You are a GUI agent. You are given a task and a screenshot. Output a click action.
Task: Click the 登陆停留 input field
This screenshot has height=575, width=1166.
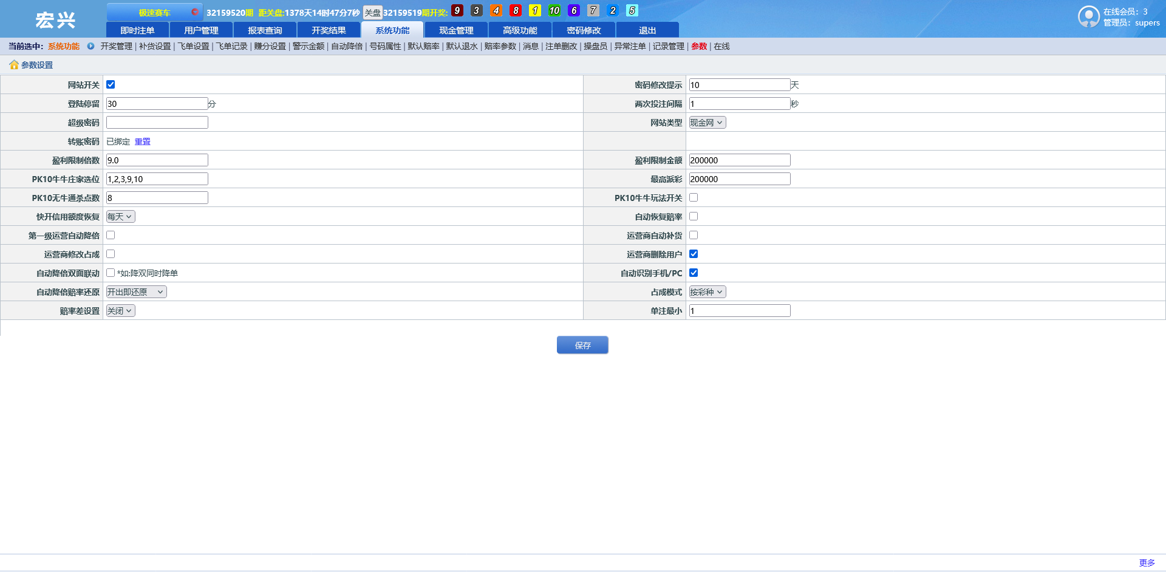pyautogui.click(x=157, y=104)
